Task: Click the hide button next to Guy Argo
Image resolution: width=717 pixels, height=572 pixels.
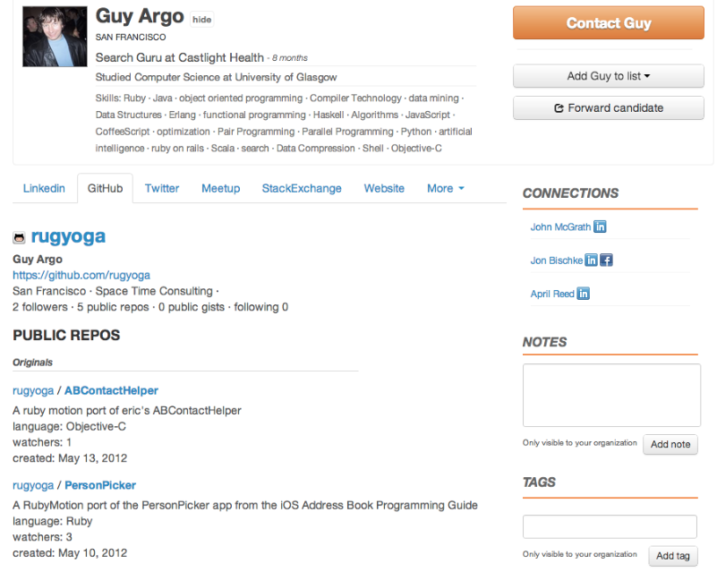Action: click(x=201, y=19)
